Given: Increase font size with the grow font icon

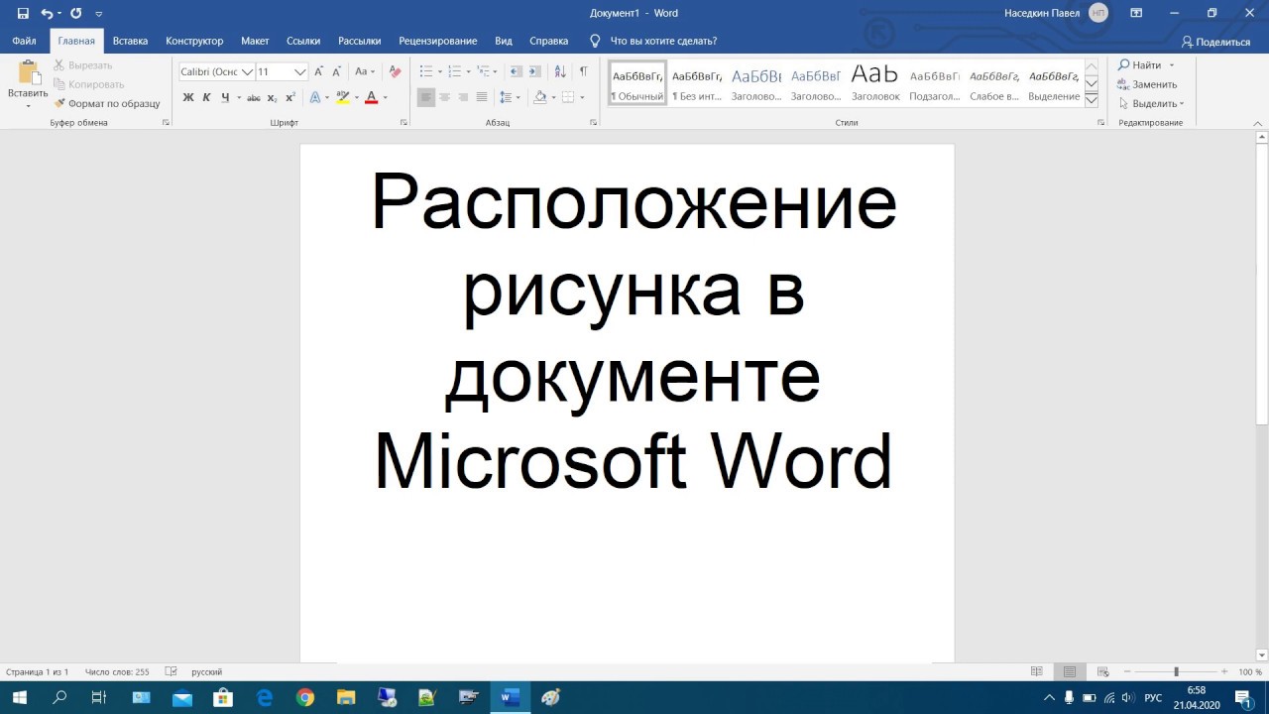Looking at the screenshot, I should pos(318,71).
